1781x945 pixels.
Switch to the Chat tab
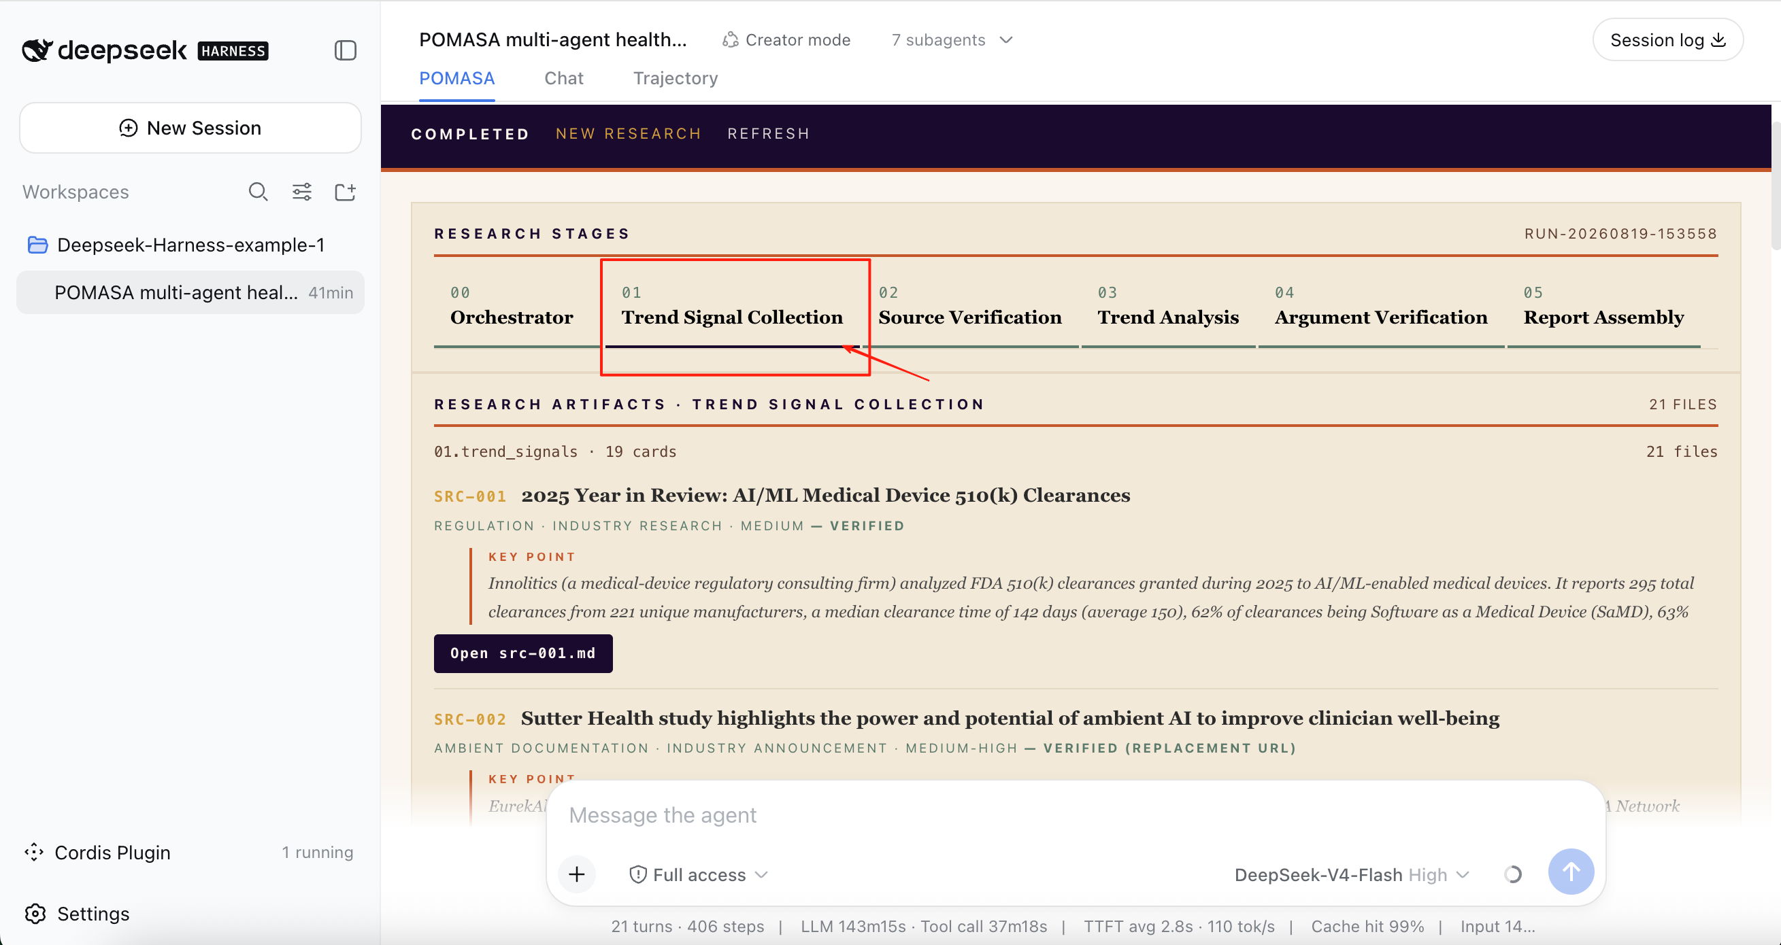tap(563, 78)
